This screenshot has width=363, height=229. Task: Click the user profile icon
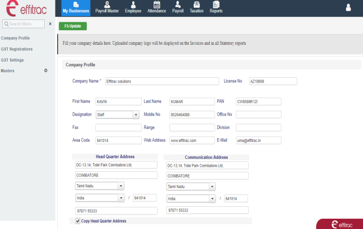348,8
